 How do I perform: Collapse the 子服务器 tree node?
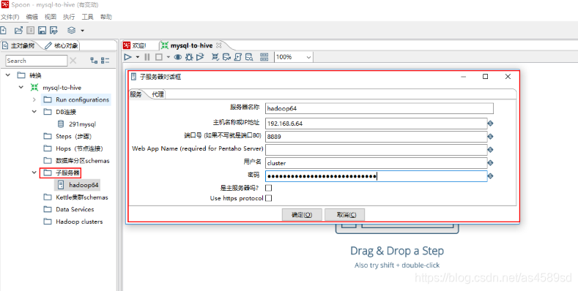(34, 173)
